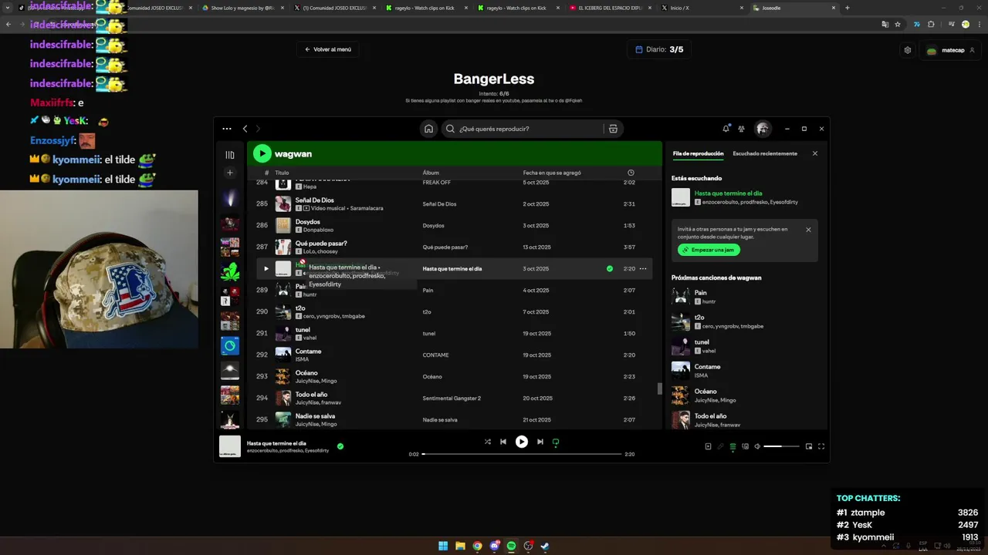Sort by Título column
The height and width of the screenshot is (555, 988).
[x=282, y=173]
